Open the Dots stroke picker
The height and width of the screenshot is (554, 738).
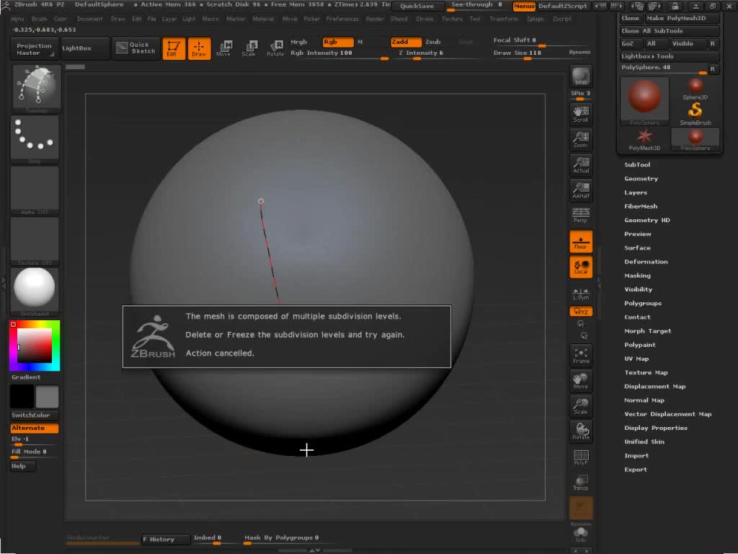click(x=35, y=139)
